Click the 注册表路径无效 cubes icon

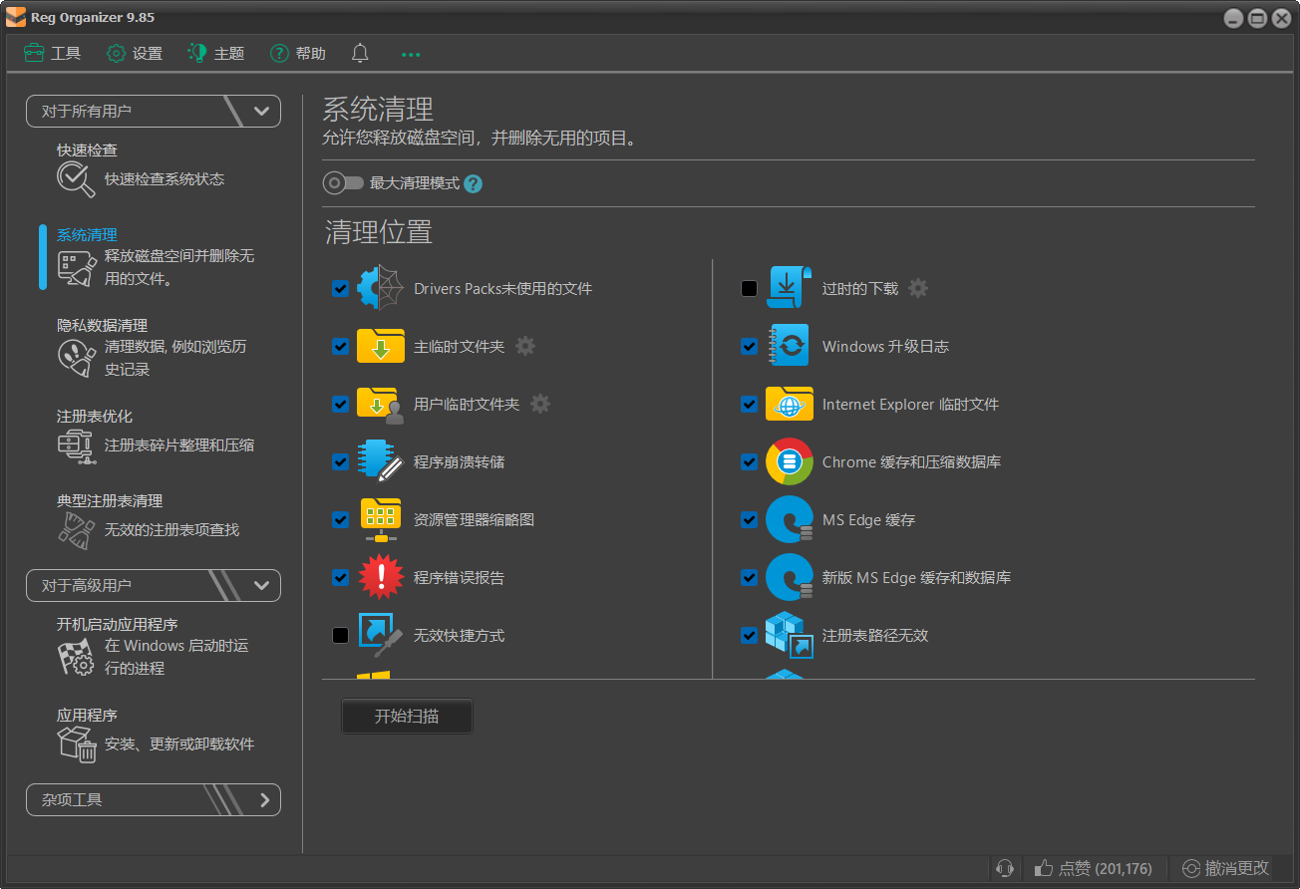(x=789, y=636)
